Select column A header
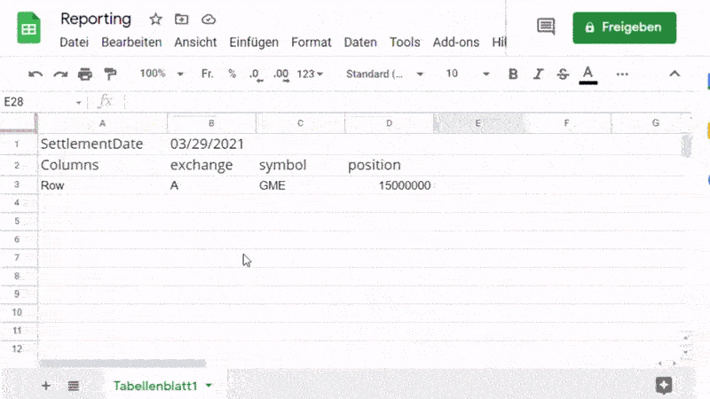This screenshot has height=399, width=710. point(102,123)
